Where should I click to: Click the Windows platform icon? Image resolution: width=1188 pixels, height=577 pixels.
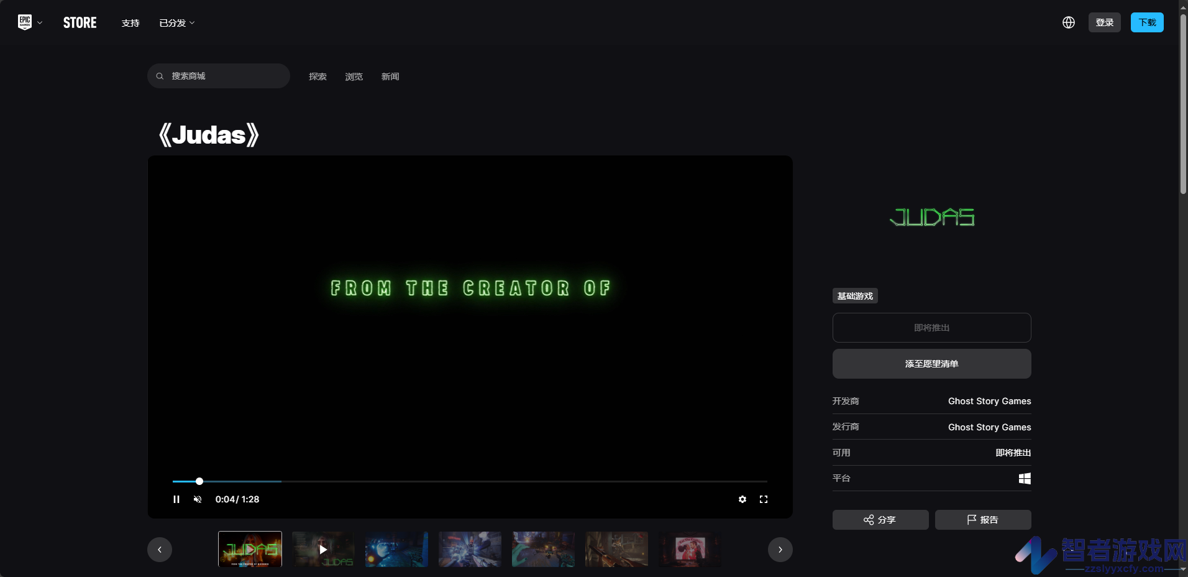(1025, 478)
